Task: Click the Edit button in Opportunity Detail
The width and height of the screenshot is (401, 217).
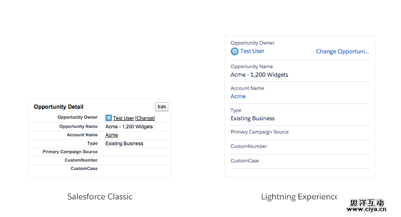Action: (x=161, y=107)
